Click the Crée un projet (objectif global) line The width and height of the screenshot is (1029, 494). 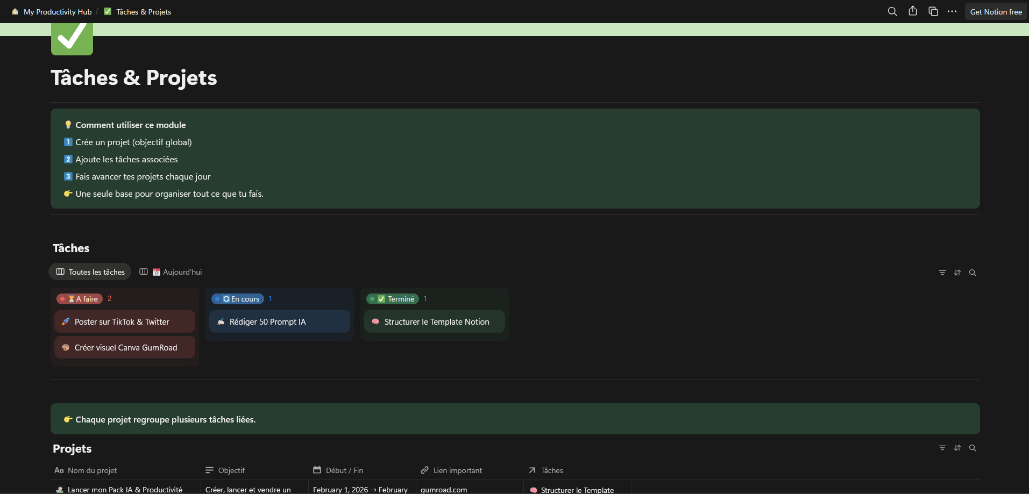133,142
